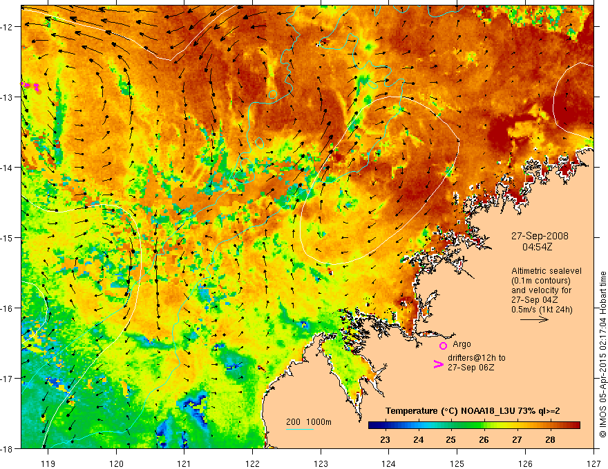Click the magenta drifter track markers near -13 latitude

[x=31, y=86]
